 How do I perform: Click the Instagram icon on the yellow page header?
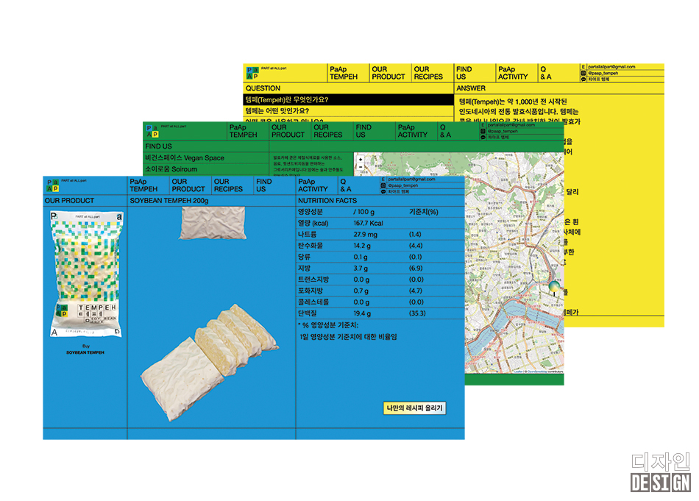pos(583,73)
